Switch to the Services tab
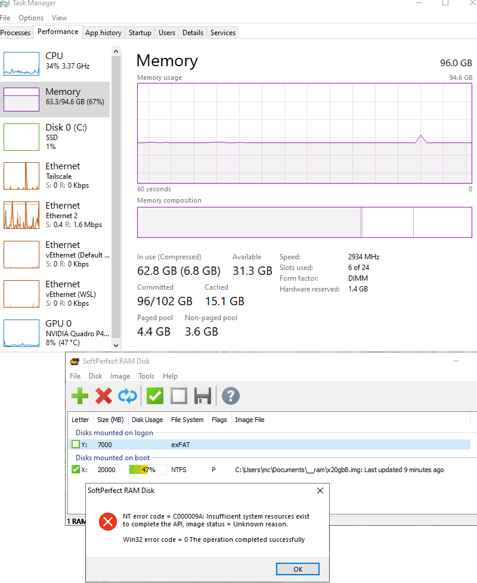Viewport: 477px width, 583px height. point(222,33)
